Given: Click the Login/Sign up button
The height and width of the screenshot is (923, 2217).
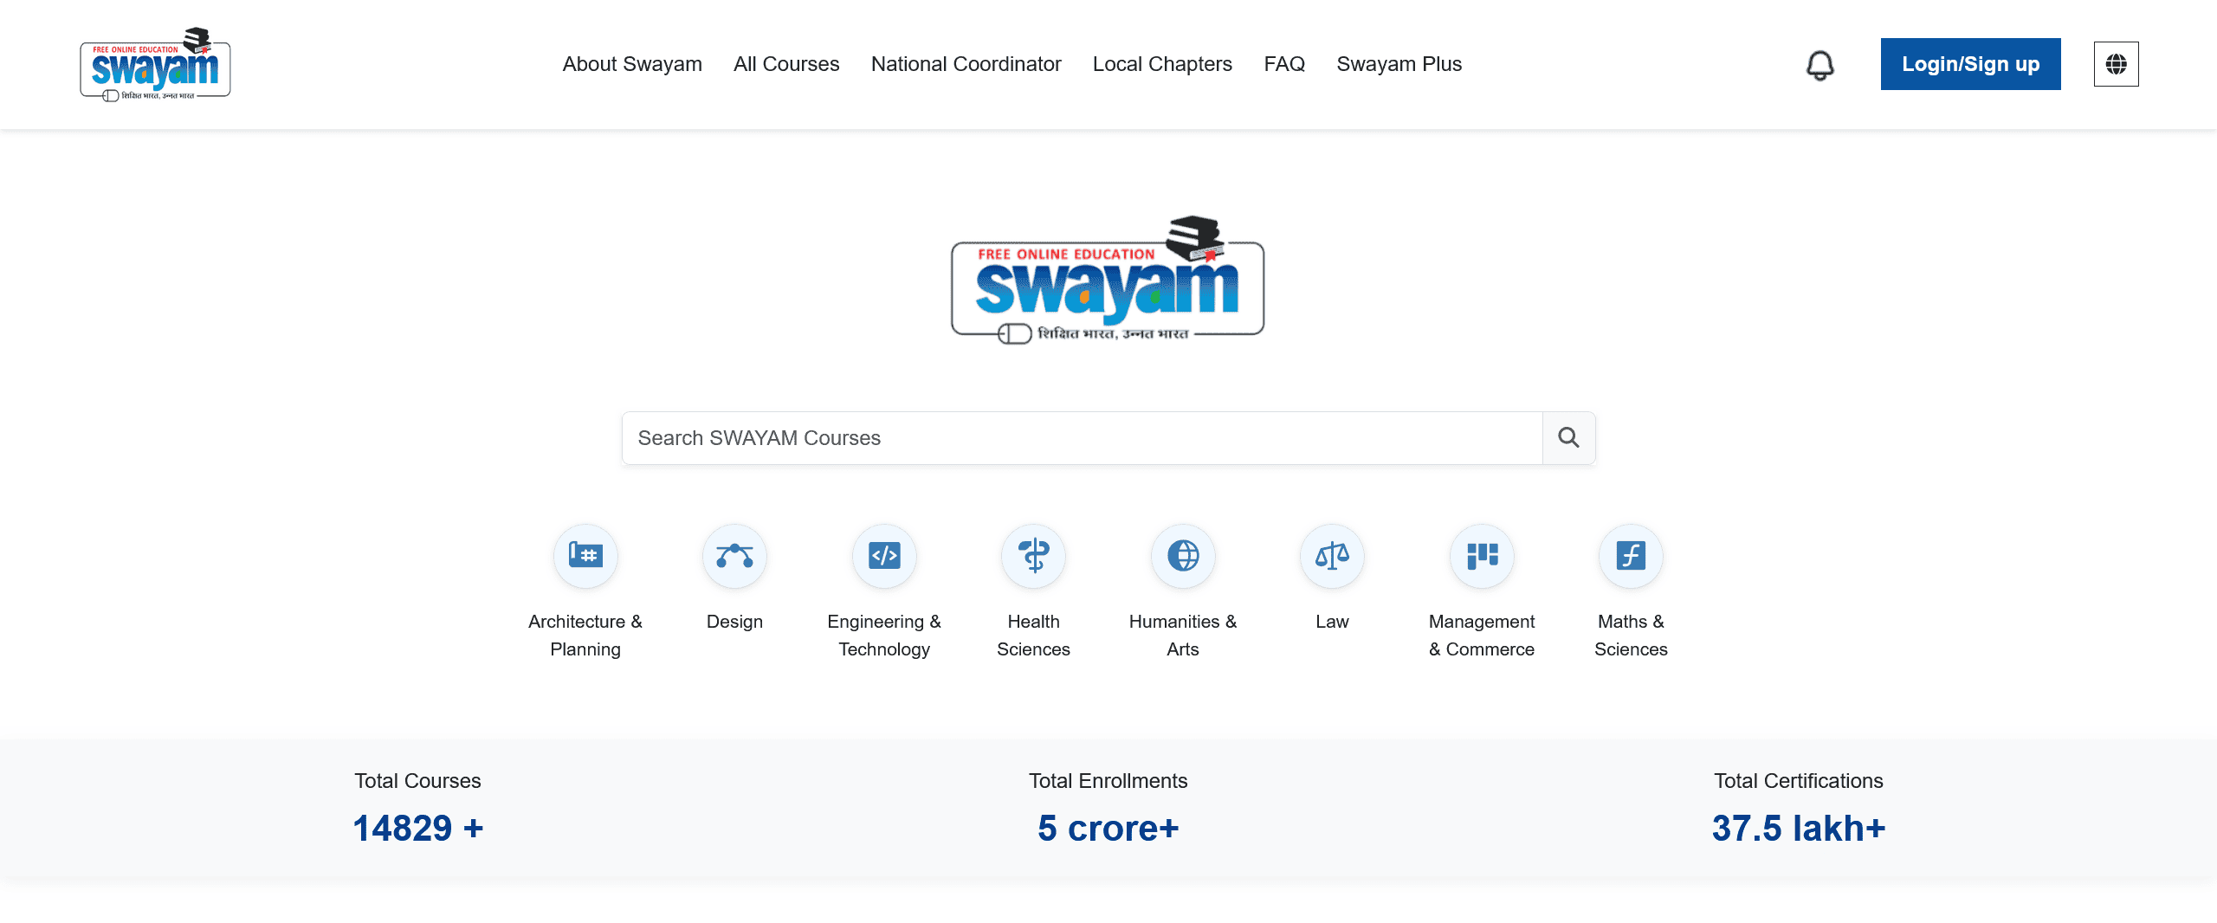Looking at the screenshot, I should (1970, 64).
